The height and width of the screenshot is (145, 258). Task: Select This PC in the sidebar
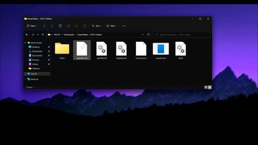(34, 74)
